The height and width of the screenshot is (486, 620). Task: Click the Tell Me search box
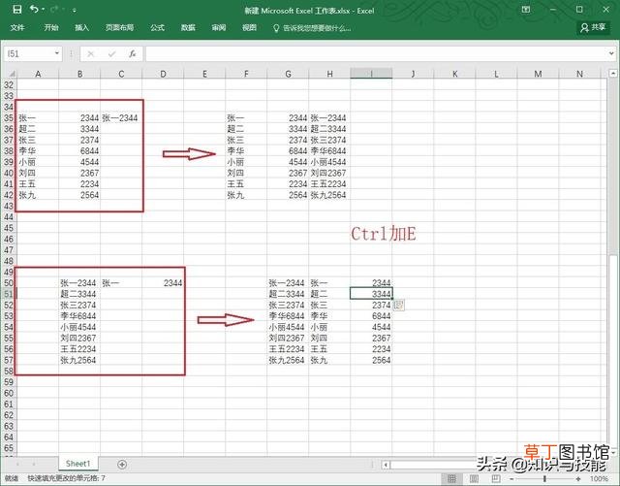pyautogui.click(x=312, y=28)
